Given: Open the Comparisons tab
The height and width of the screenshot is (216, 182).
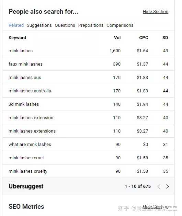Looking at the screenshot, I should click(x=120, y=25).
